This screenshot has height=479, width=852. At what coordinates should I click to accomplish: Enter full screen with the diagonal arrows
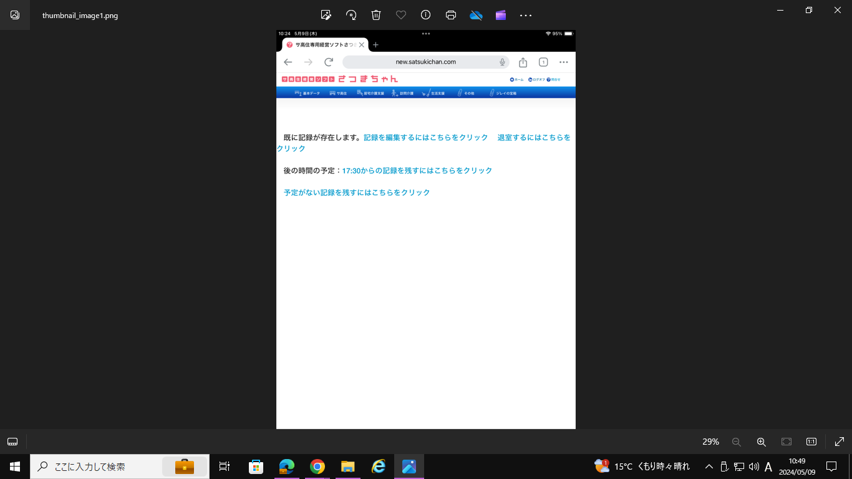839,442
